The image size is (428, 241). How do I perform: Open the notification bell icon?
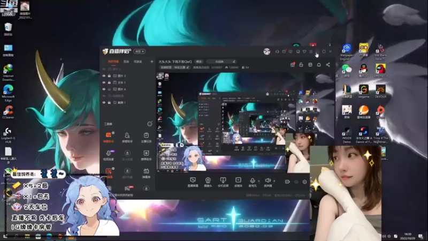click(319, 65)
